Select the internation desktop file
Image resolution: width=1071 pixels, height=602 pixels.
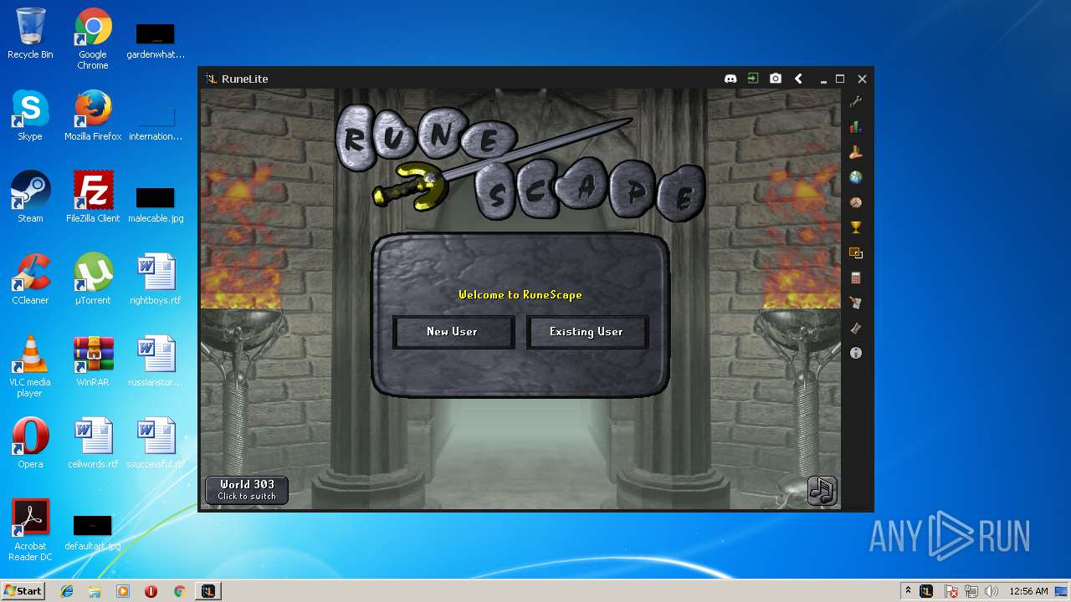click(156, 124)
